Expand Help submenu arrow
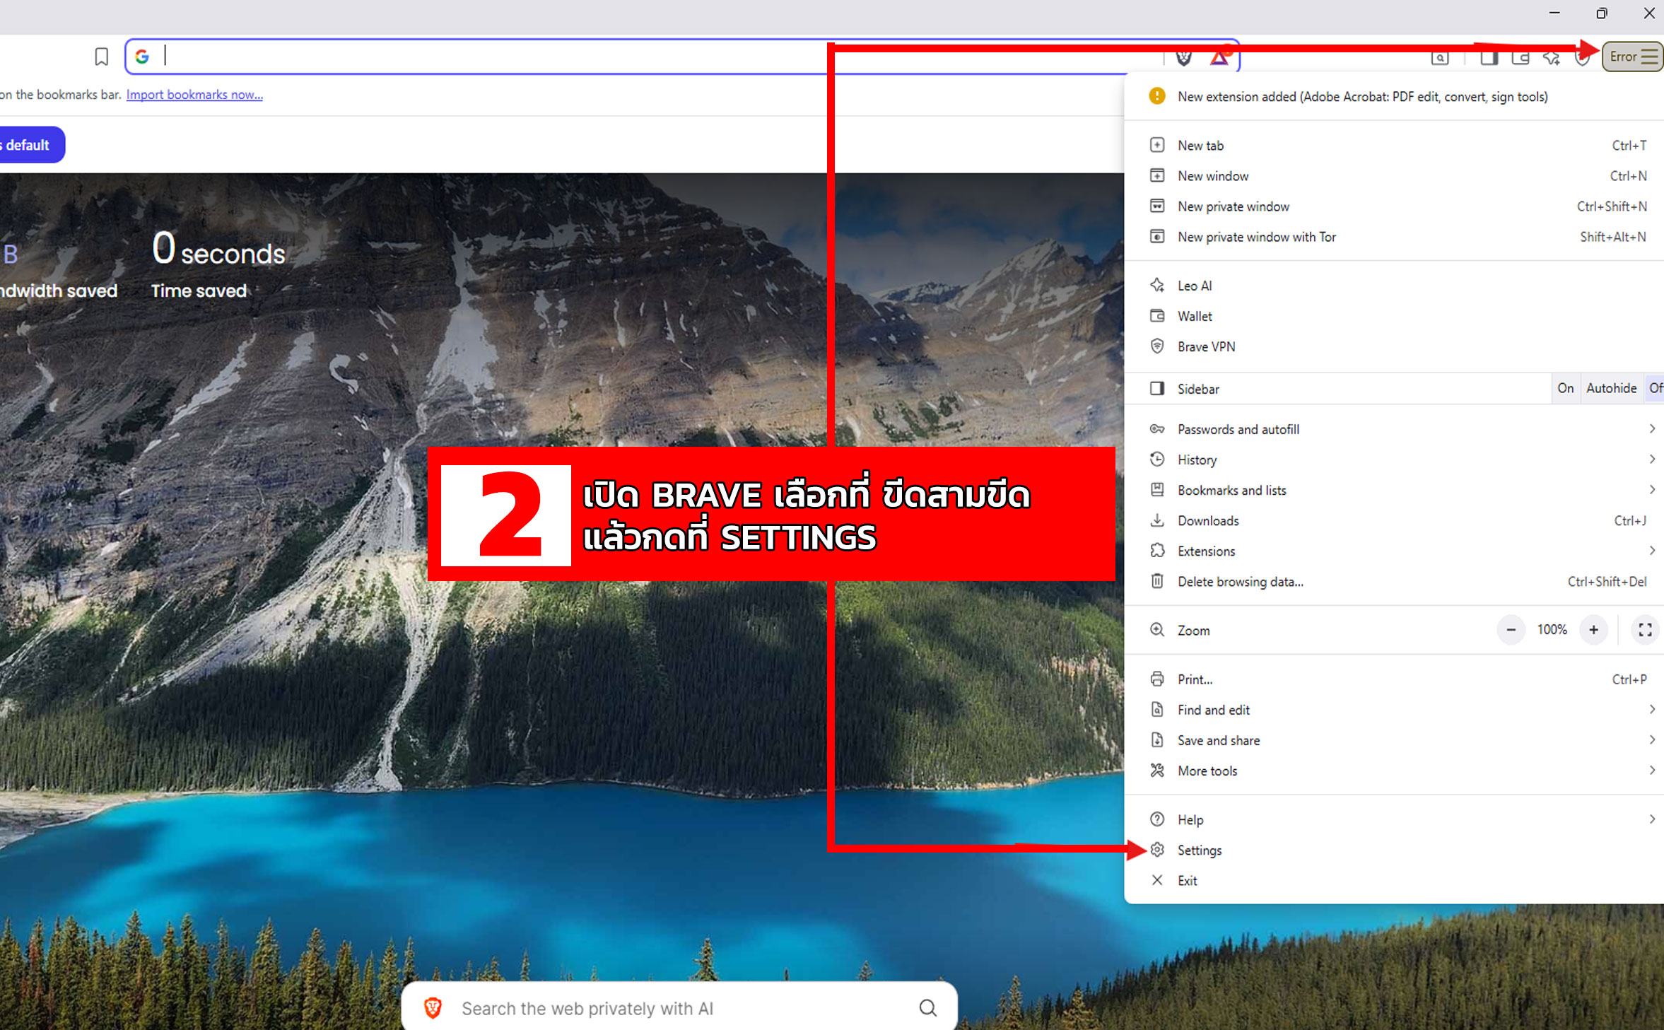1664x1030 pixels. (x=1652, y=819)
